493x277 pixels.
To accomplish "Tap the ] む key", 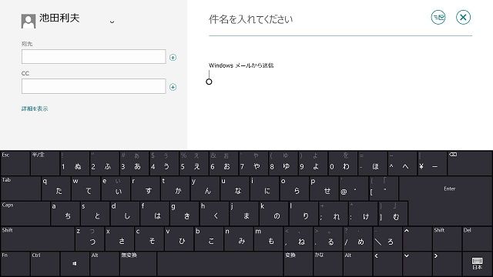I will click(x=392, y=213).
